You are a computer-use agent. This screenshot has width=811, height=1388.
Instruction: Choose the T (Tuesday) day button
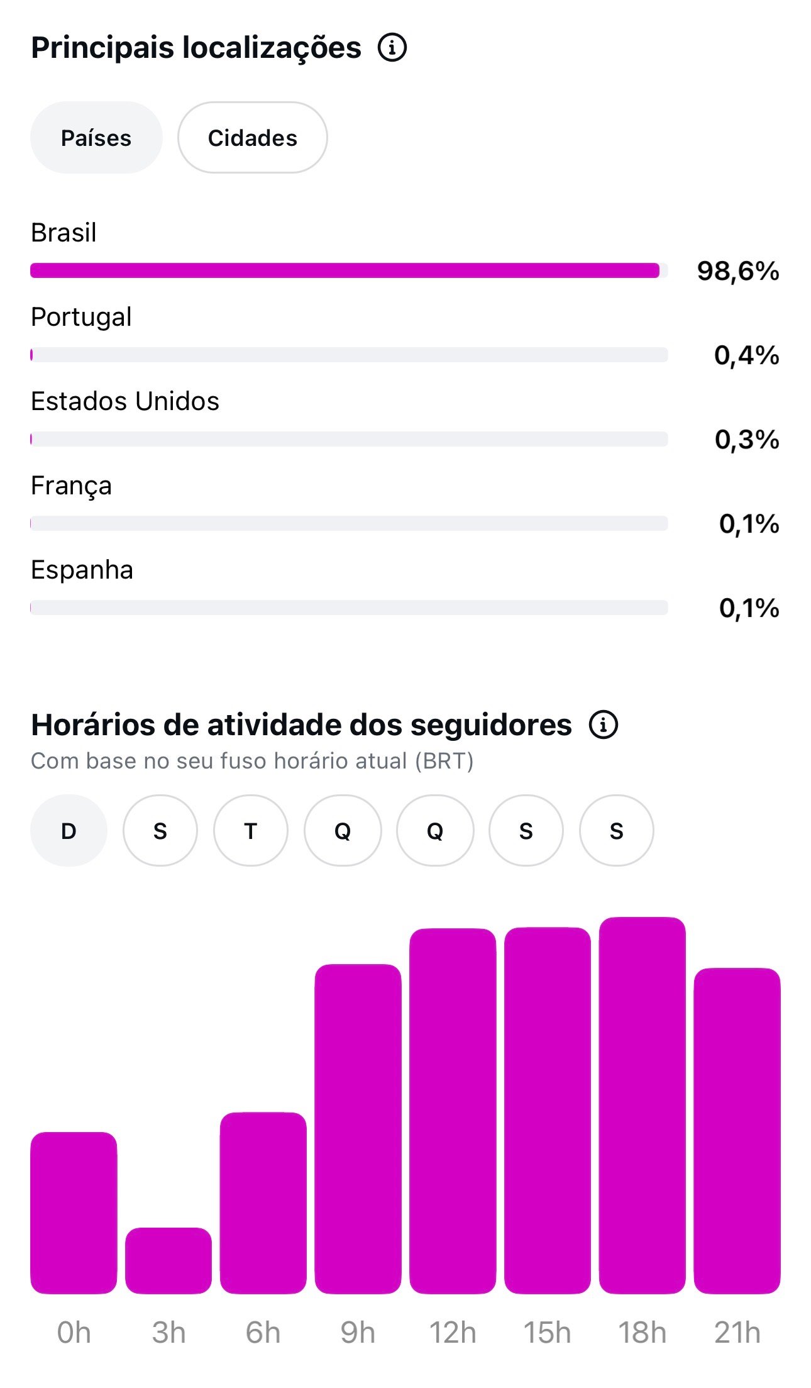click(x=251, y=831)
